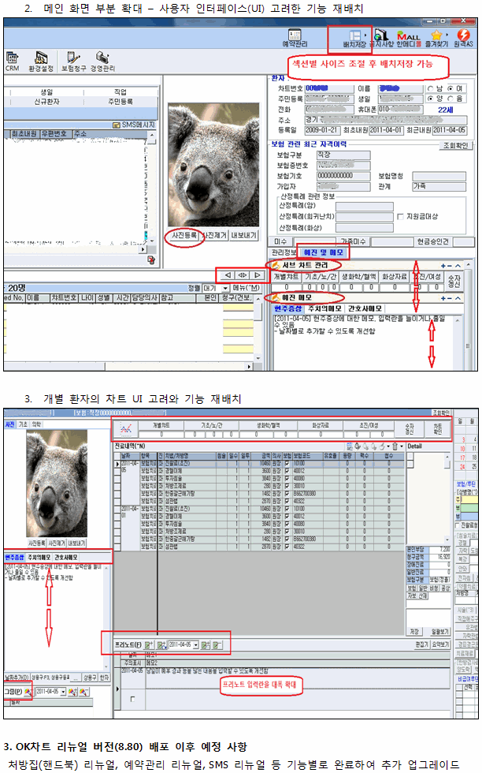Viewport: 482px width, 773px height.
Task: Click the 조회확인 button
Action: (456, 145)
